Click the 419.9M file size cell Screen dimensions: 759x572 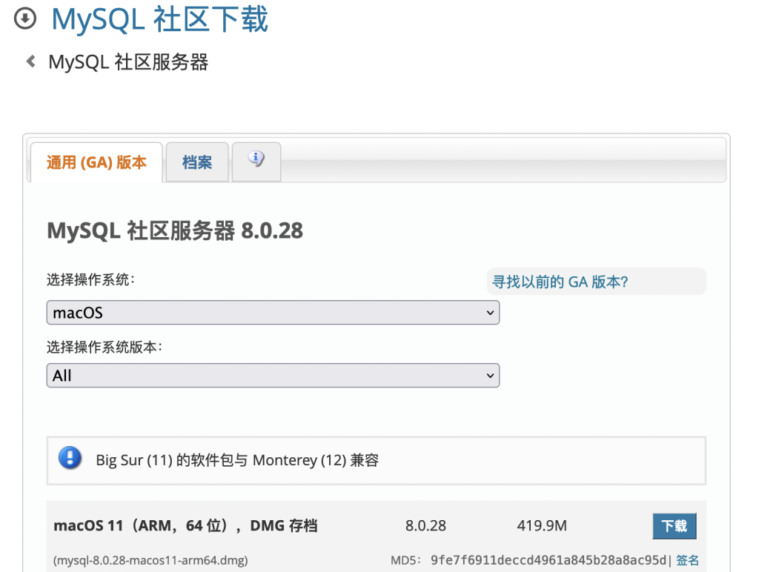click(542, 525)
